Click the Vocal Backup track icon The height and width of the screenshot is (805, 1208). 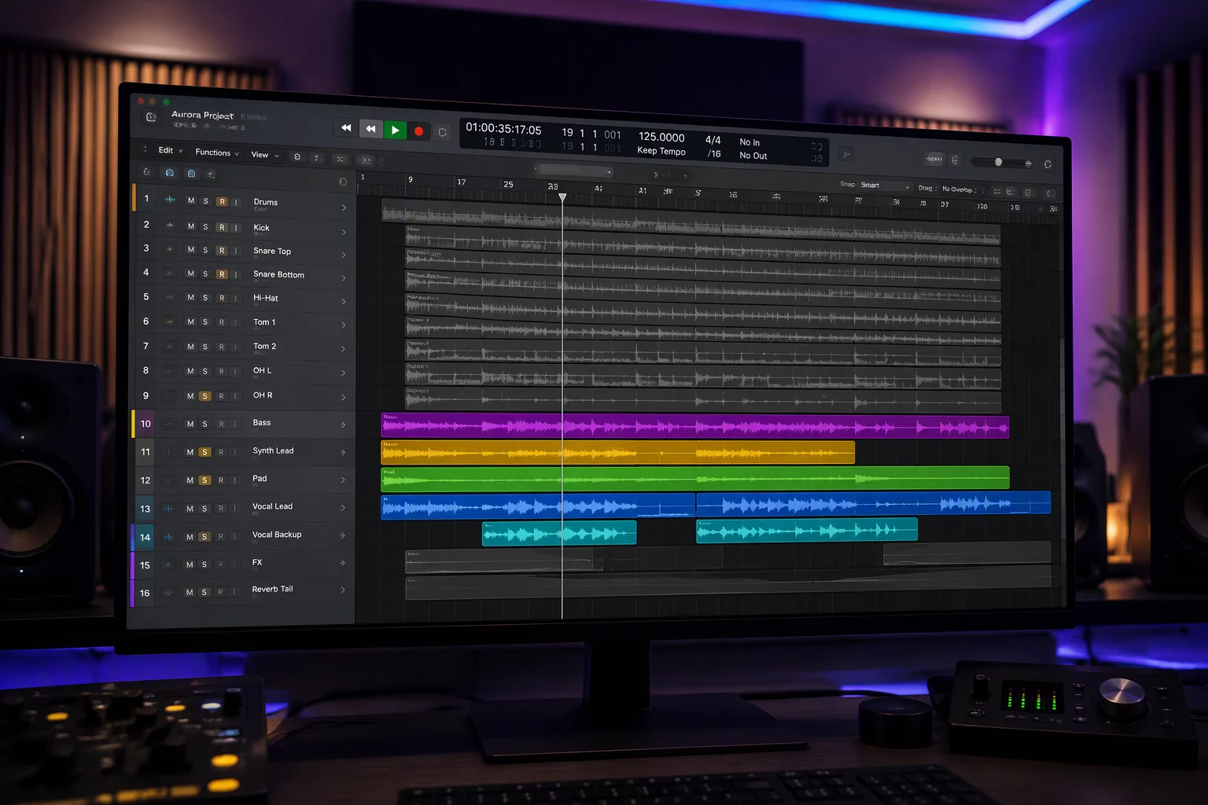pyautogui.click(x=168, y=537)
